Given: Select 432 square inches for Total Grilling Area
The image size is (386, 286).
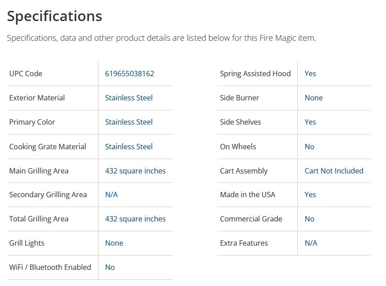Looking at the screenshot, I should tap(135, 219).
